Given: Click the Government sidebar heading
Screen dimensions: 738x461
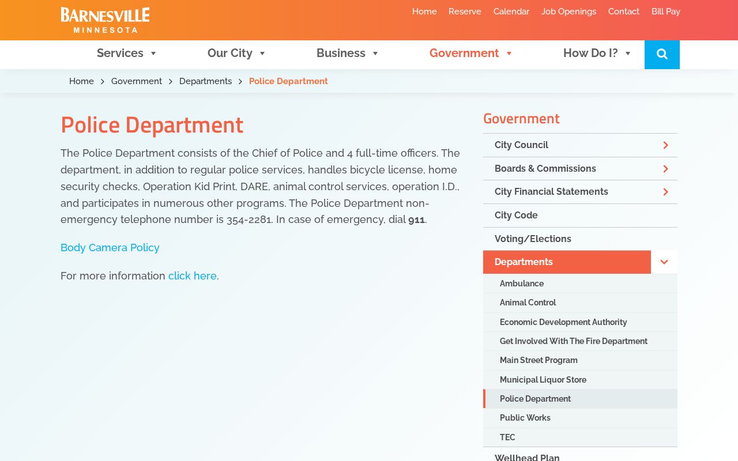Looking at the screenshot, I should 521,119.
